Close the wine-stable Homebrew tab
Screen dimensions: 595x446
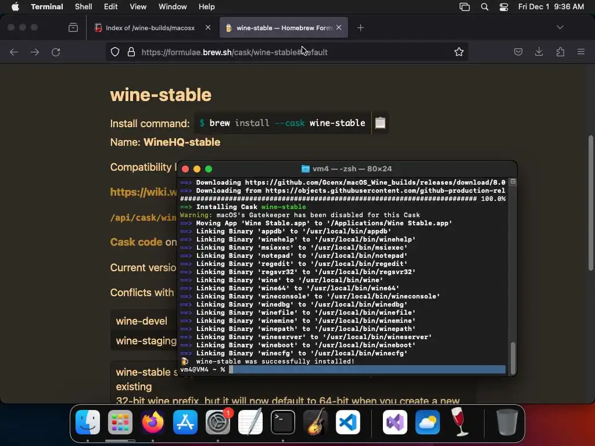pyautogui.click(x=339, y=27)
